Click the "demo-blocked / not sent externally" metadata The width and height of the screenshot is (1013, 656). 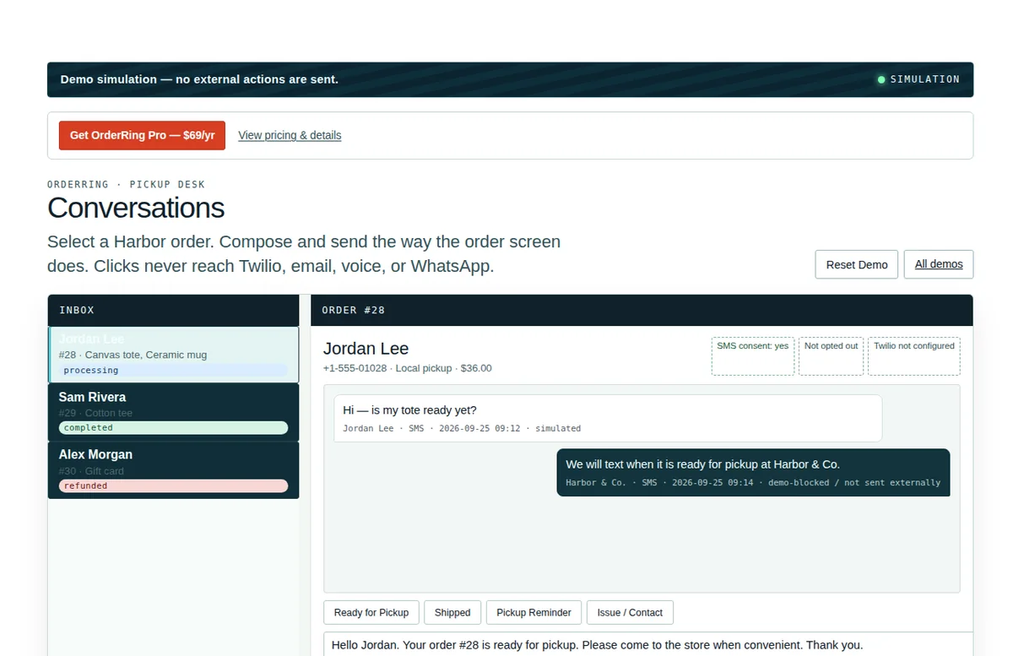[x=854, y=483]
